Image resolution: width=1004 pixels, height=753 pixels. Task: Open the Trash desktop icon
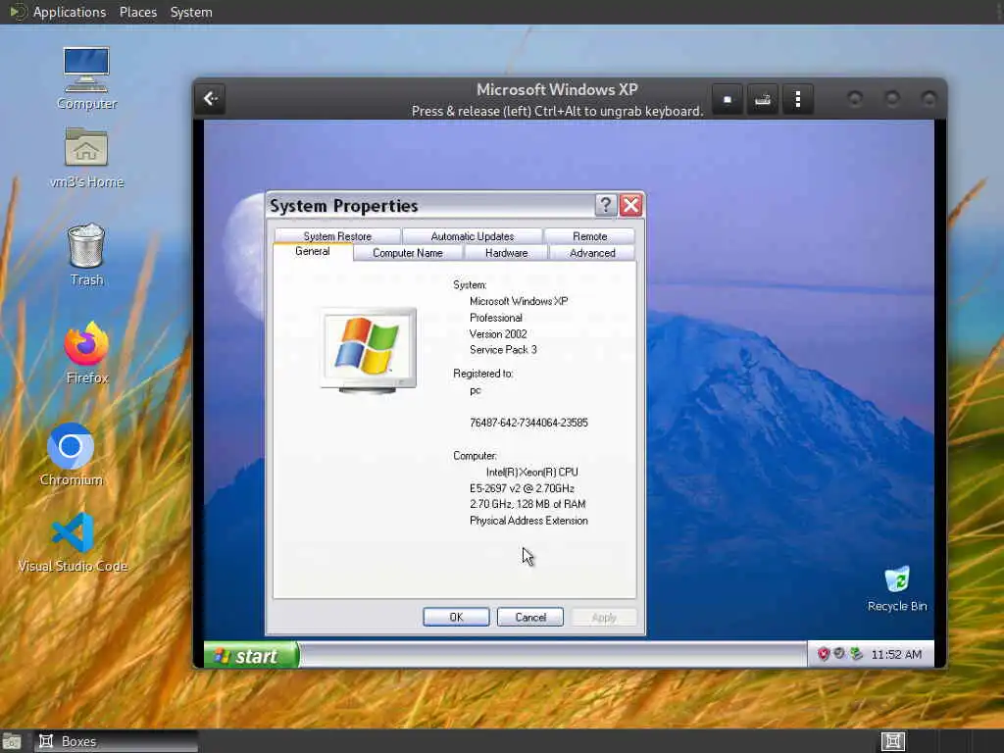(x=86, y=254)
